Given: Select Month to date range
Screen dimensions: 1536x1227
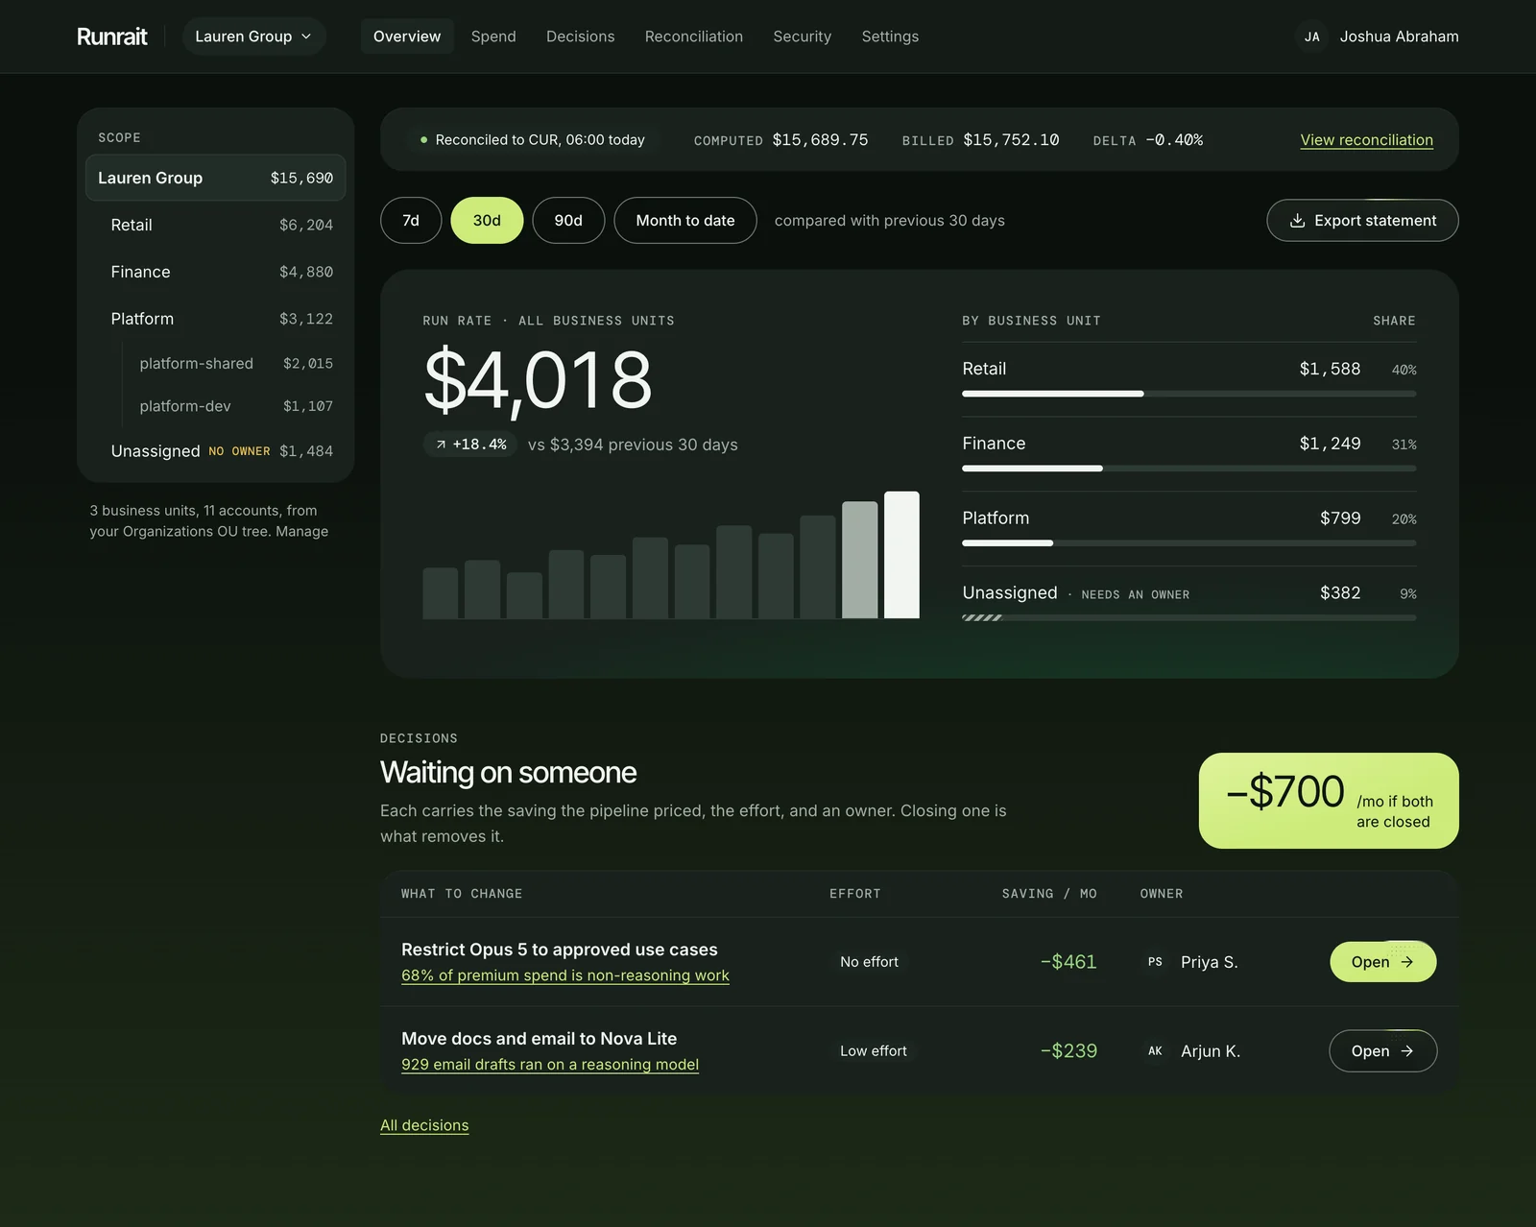Looking at the screenshot, I should (x=685, y=220).
